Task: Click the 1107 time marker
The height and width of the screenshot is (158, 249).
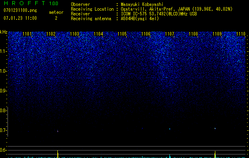Action: [x=169, y=34]
